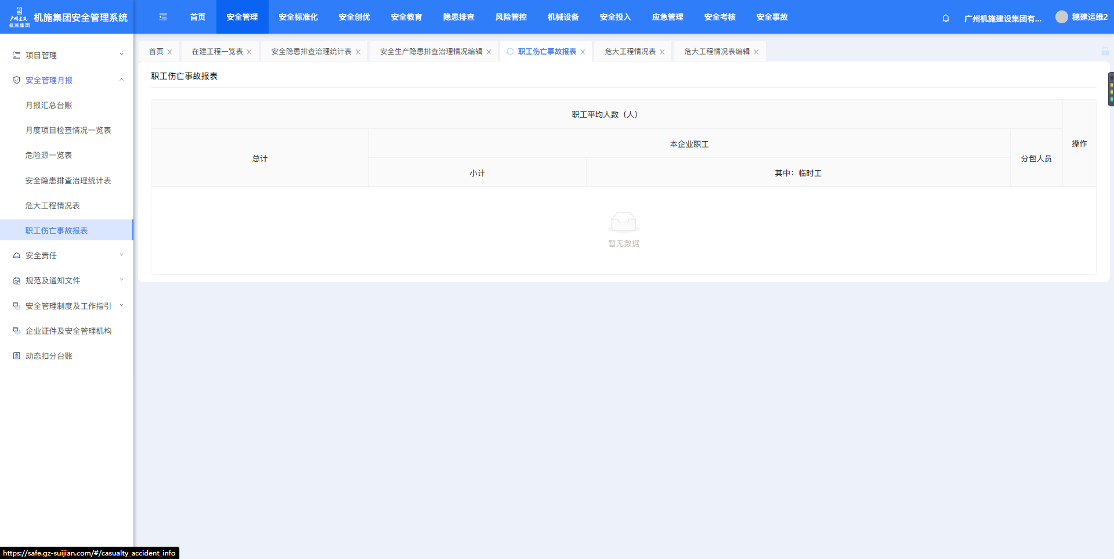Select the 应急管理 top navigation item

(667, 17)
